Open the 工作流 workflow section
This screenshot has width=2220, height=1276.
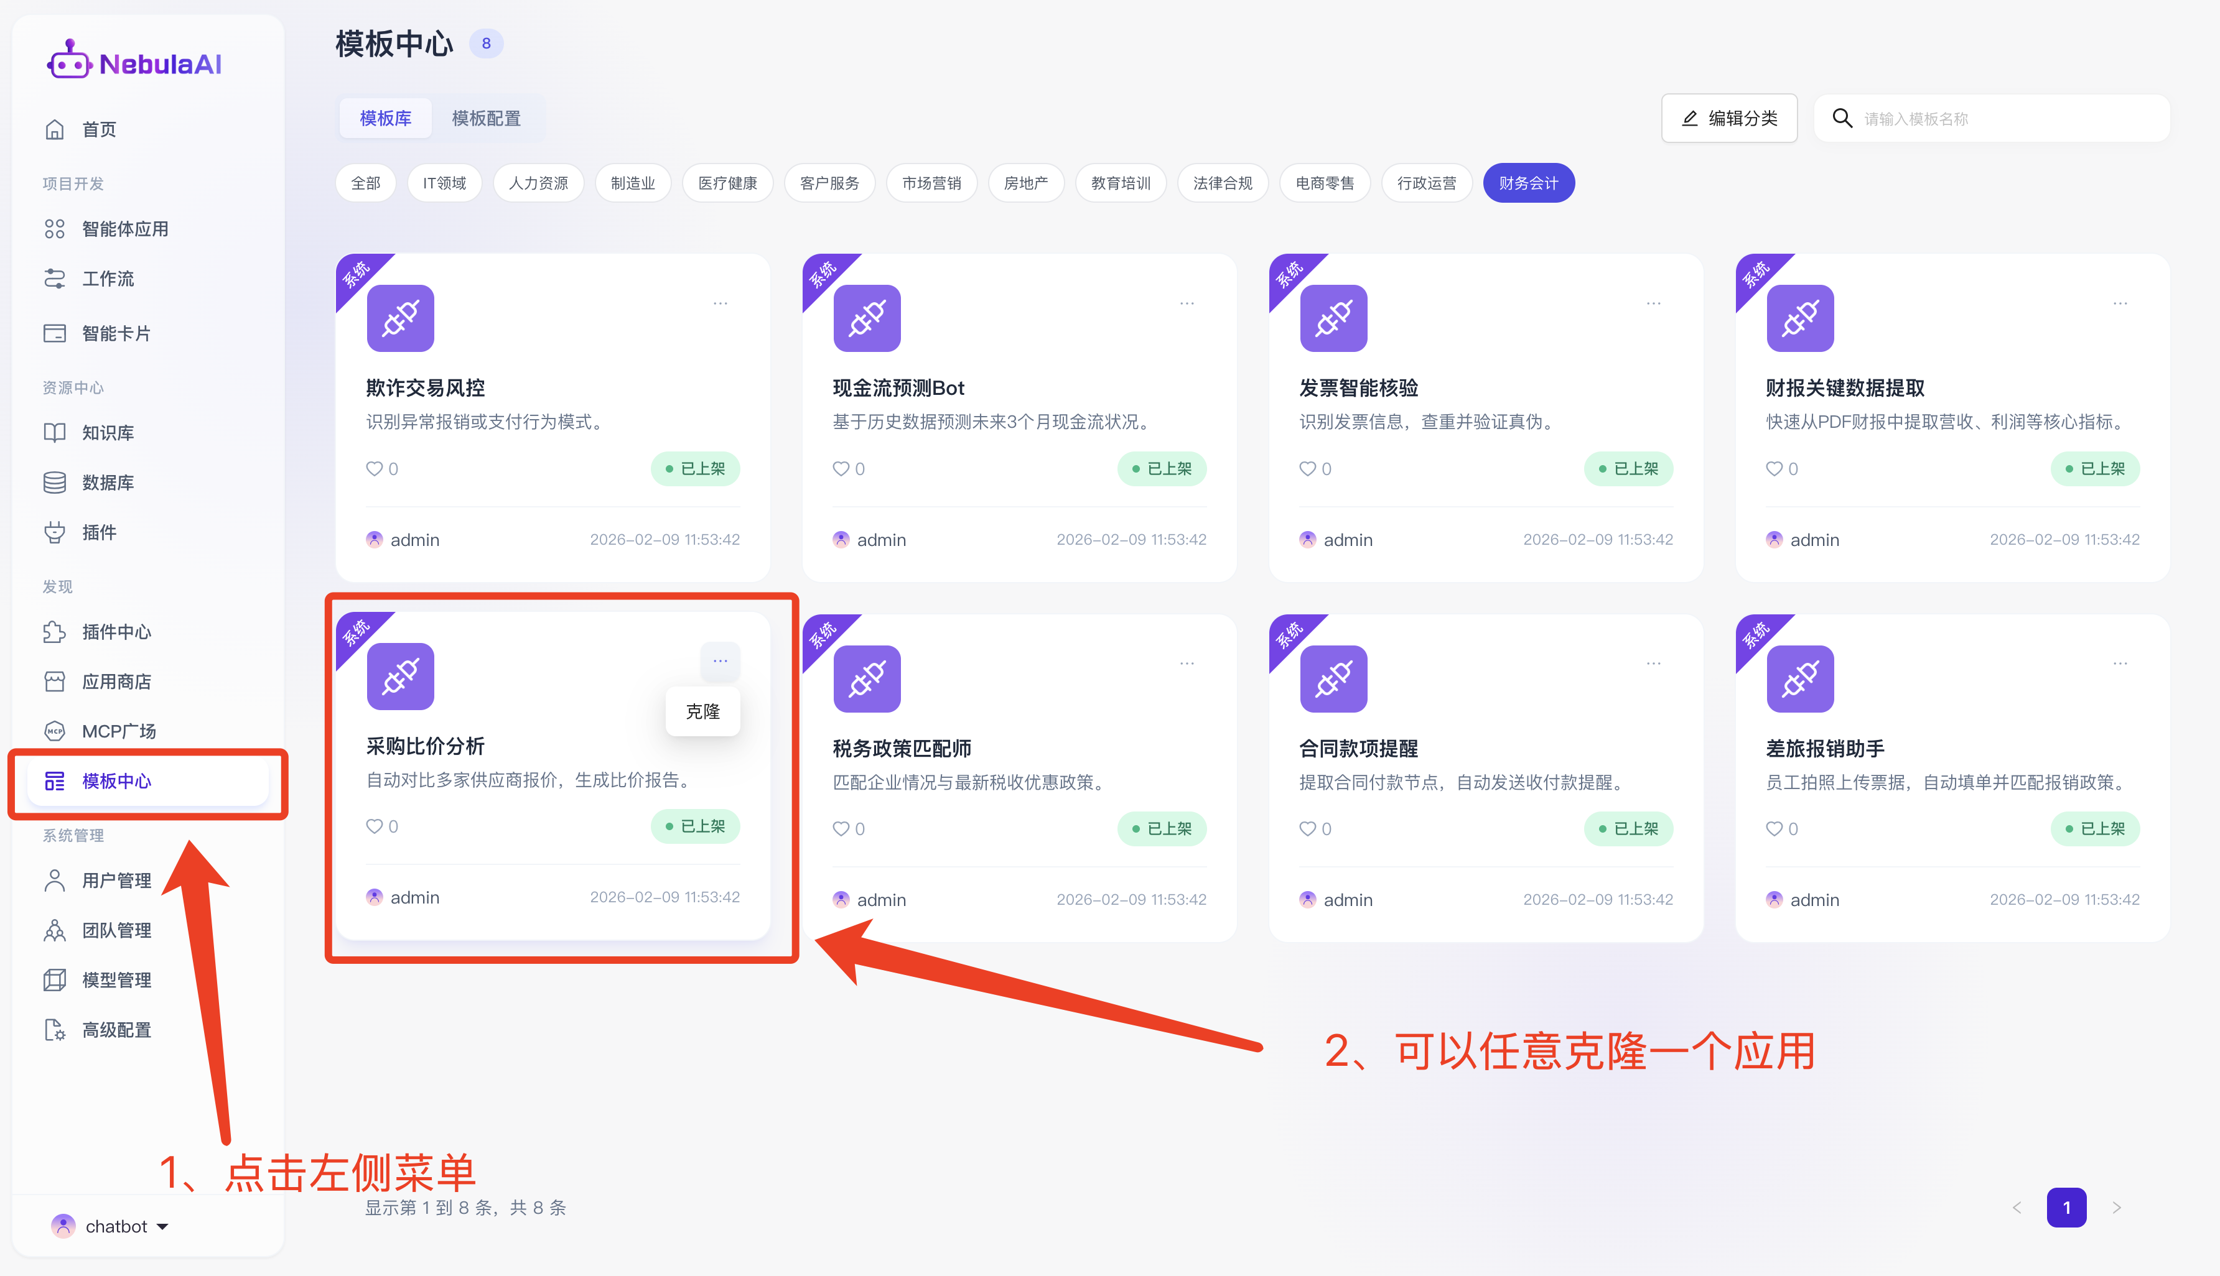[107, 279]
